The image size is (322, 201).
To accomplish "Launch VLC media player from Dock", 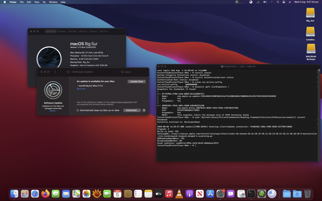I will tap(179, 194).
